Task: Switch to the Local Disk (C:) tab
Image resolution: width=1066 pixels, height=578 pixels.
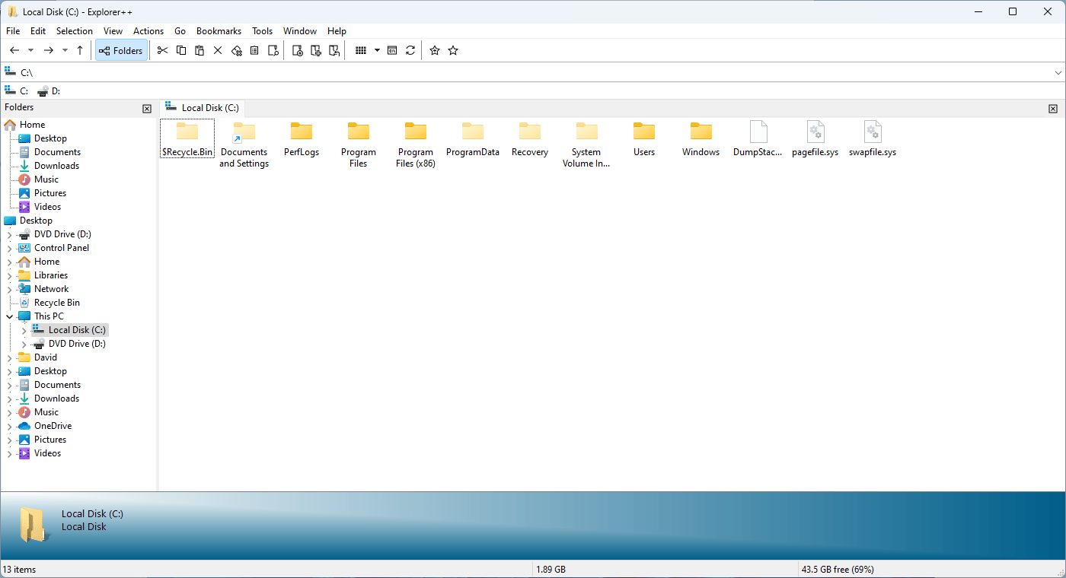Action: pos(202,107)
